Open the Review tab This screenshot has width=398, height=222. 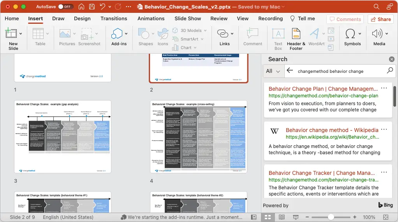point(219,19)
